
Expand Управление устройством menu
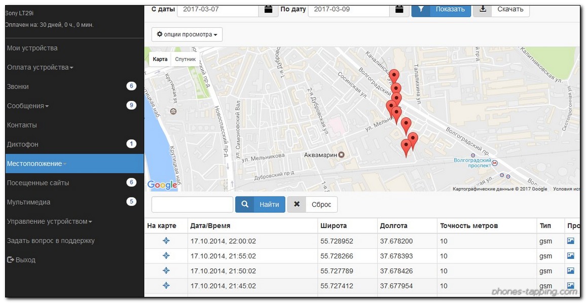click(49, 221)
